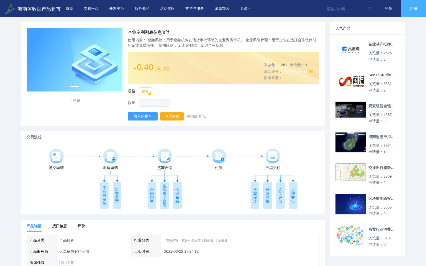Click the 科技创新 domain tag
The width and height of the screenshot is (426, 266).
pos(67,263)
